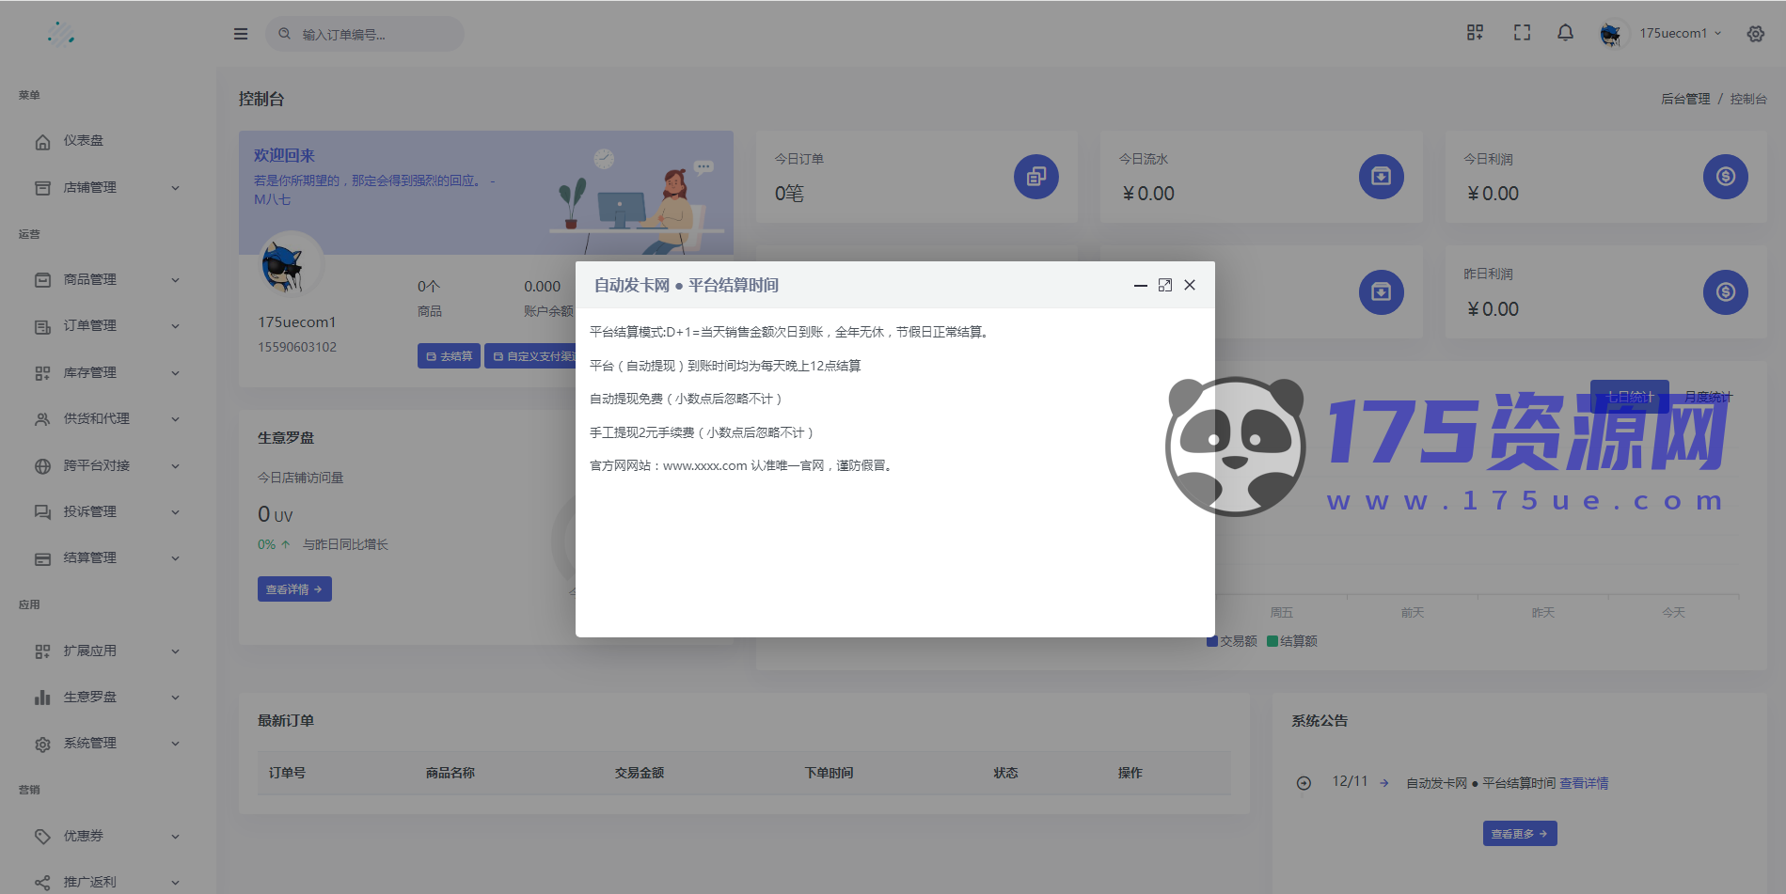Expand 库存管理 submenu chevron
This screenshot has height=894, width=1786.
tap(175, 373)
